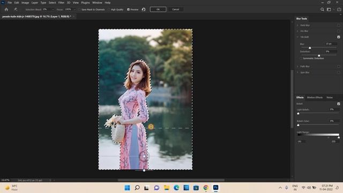Open the File menu
Viewport: 343px width, 193px height.
(10, 3)
